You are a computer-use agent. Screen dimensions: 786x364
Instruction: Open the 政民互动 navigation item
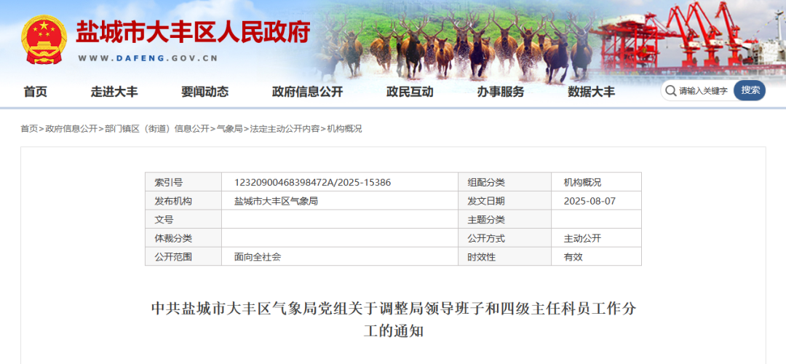pos(410,92)
